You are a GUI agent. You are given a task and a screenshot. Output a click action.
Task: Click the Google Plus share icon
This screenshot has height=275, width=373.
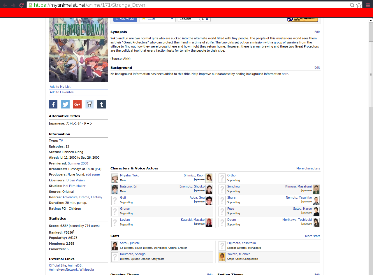[77, 104]
